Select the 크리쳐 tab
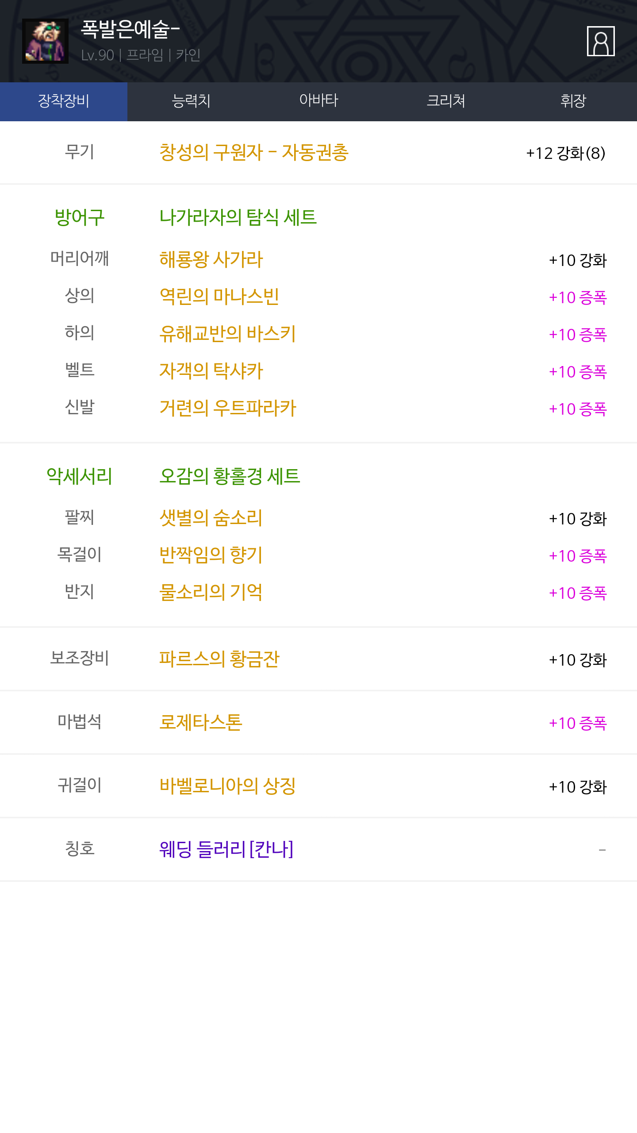The height and width of the screenshot is (1133, 637). coord(446,101)
